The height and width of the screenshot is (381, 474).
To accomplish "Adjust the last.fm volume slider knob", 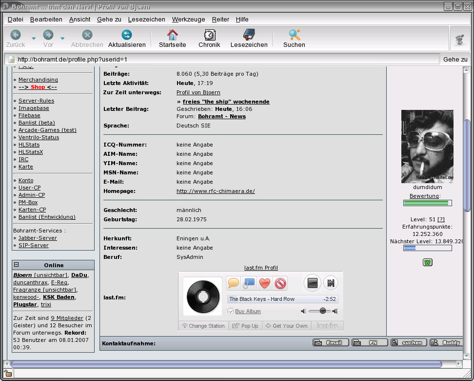I will (x=323, y=311).
